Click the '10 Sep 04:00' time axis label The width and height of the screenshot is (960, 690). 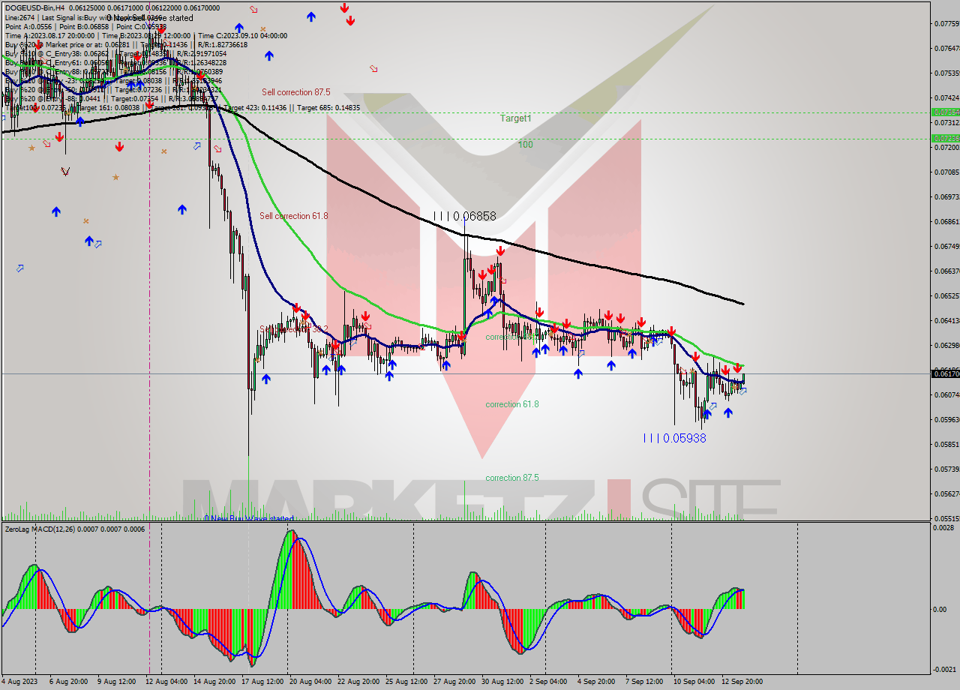tap(694, 682)
